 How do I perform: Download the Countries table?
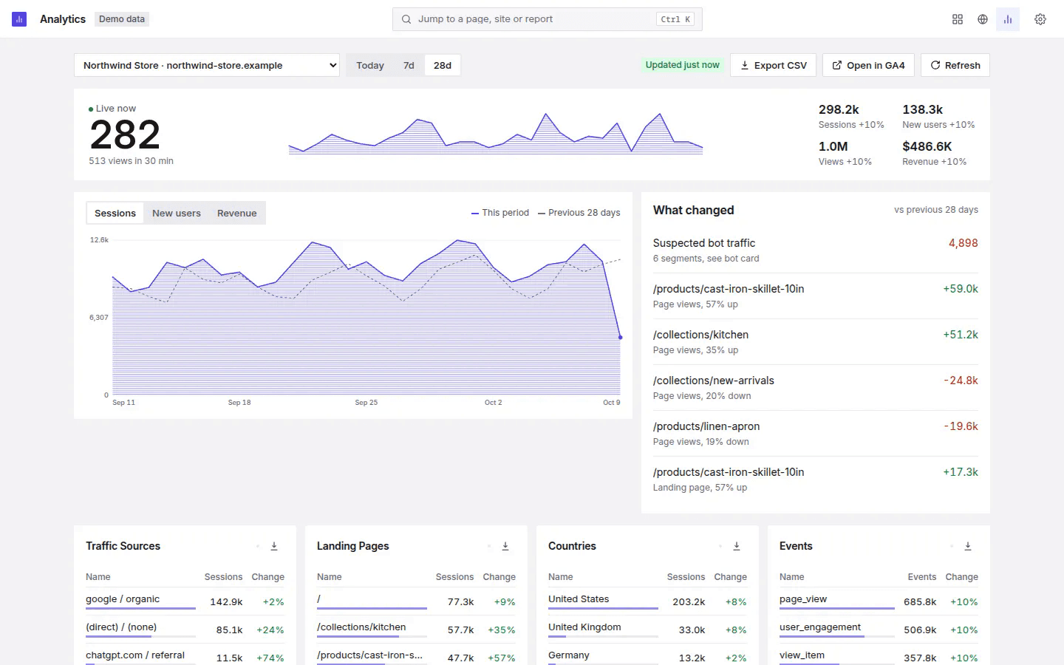[737, 546]
